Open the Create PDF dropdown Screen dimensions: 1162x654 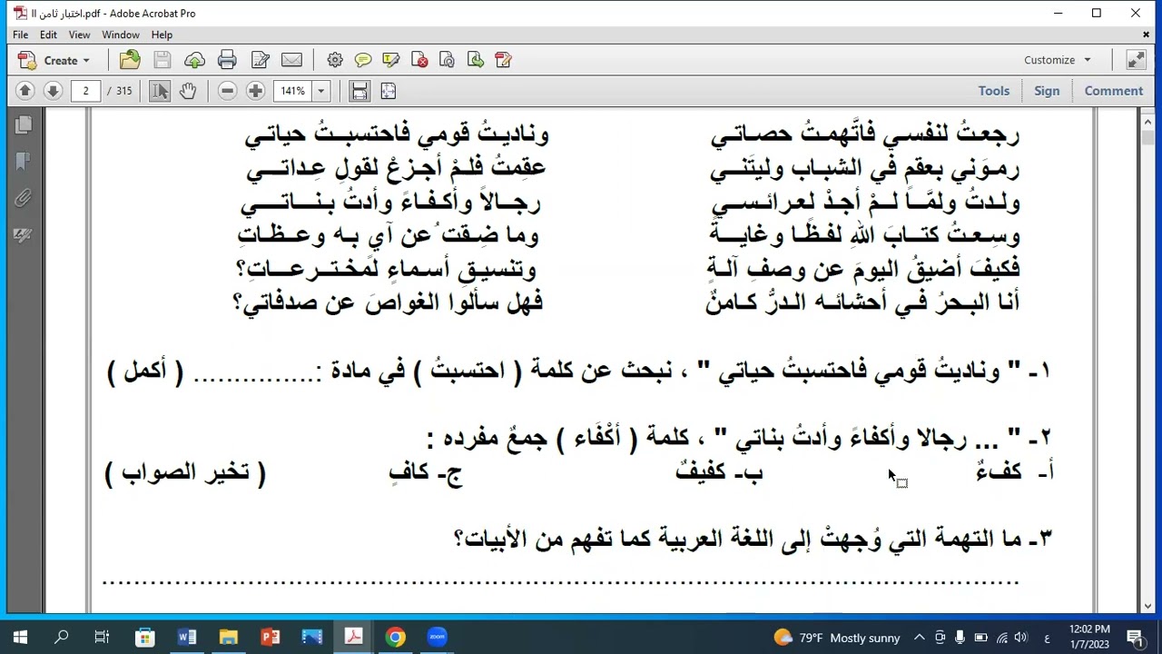pos(54,60)
